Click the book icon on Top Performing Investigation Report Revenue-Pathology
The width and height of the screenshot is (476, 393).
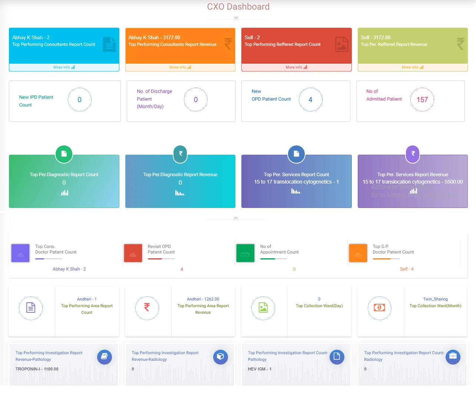click(105, 357)
